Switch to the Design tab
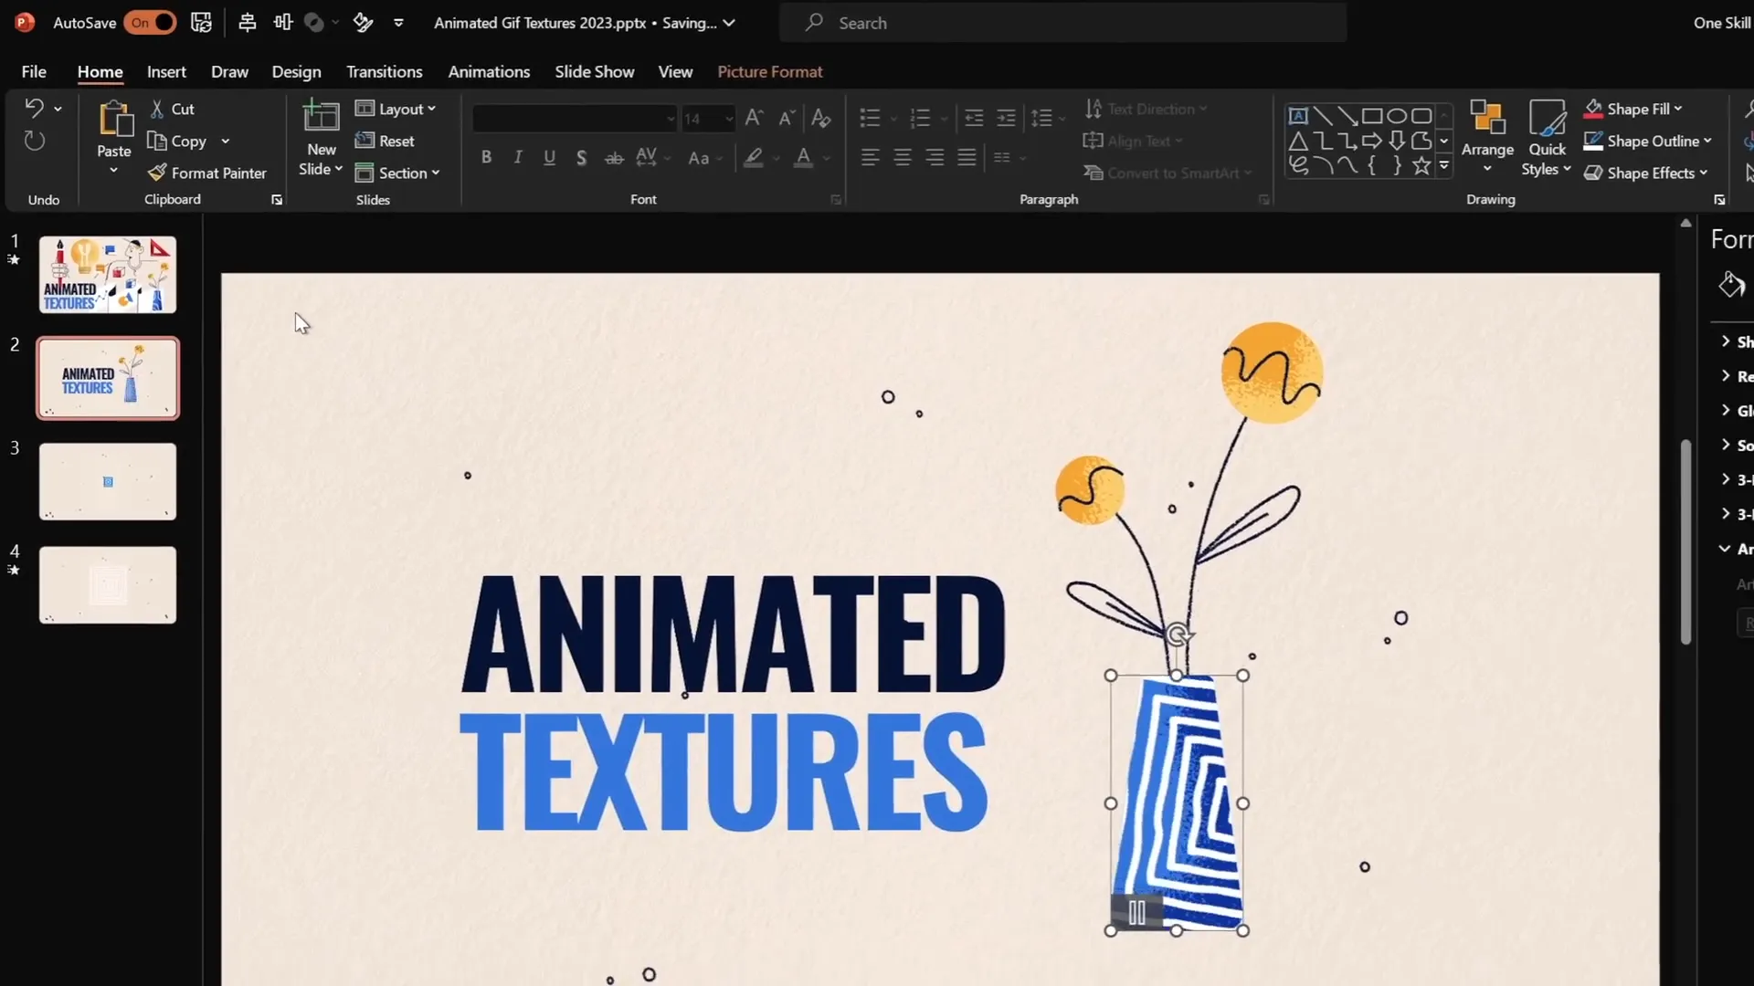The width and height of the screenshot is (1754, 986). tap(296, 71)
